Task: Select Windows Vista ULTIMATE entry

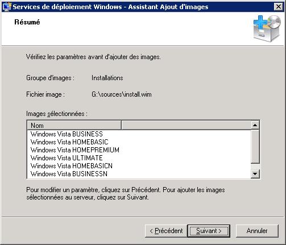Action: click(67, 158)
